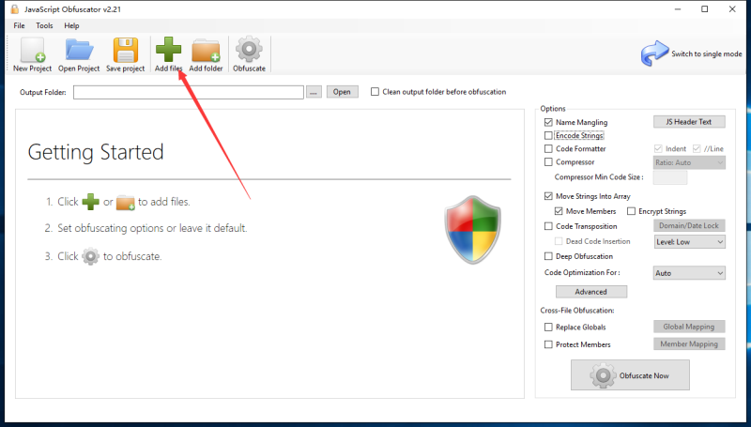Click the New Project toolbar icon

pos(32,53)
